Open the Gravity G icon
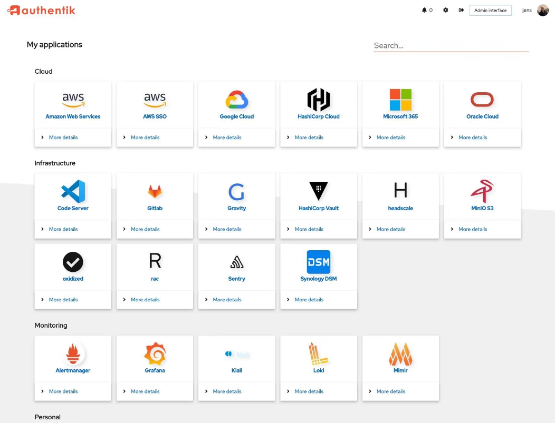The width and height of the screenshot is (555, 423). (x=236, y=192)
